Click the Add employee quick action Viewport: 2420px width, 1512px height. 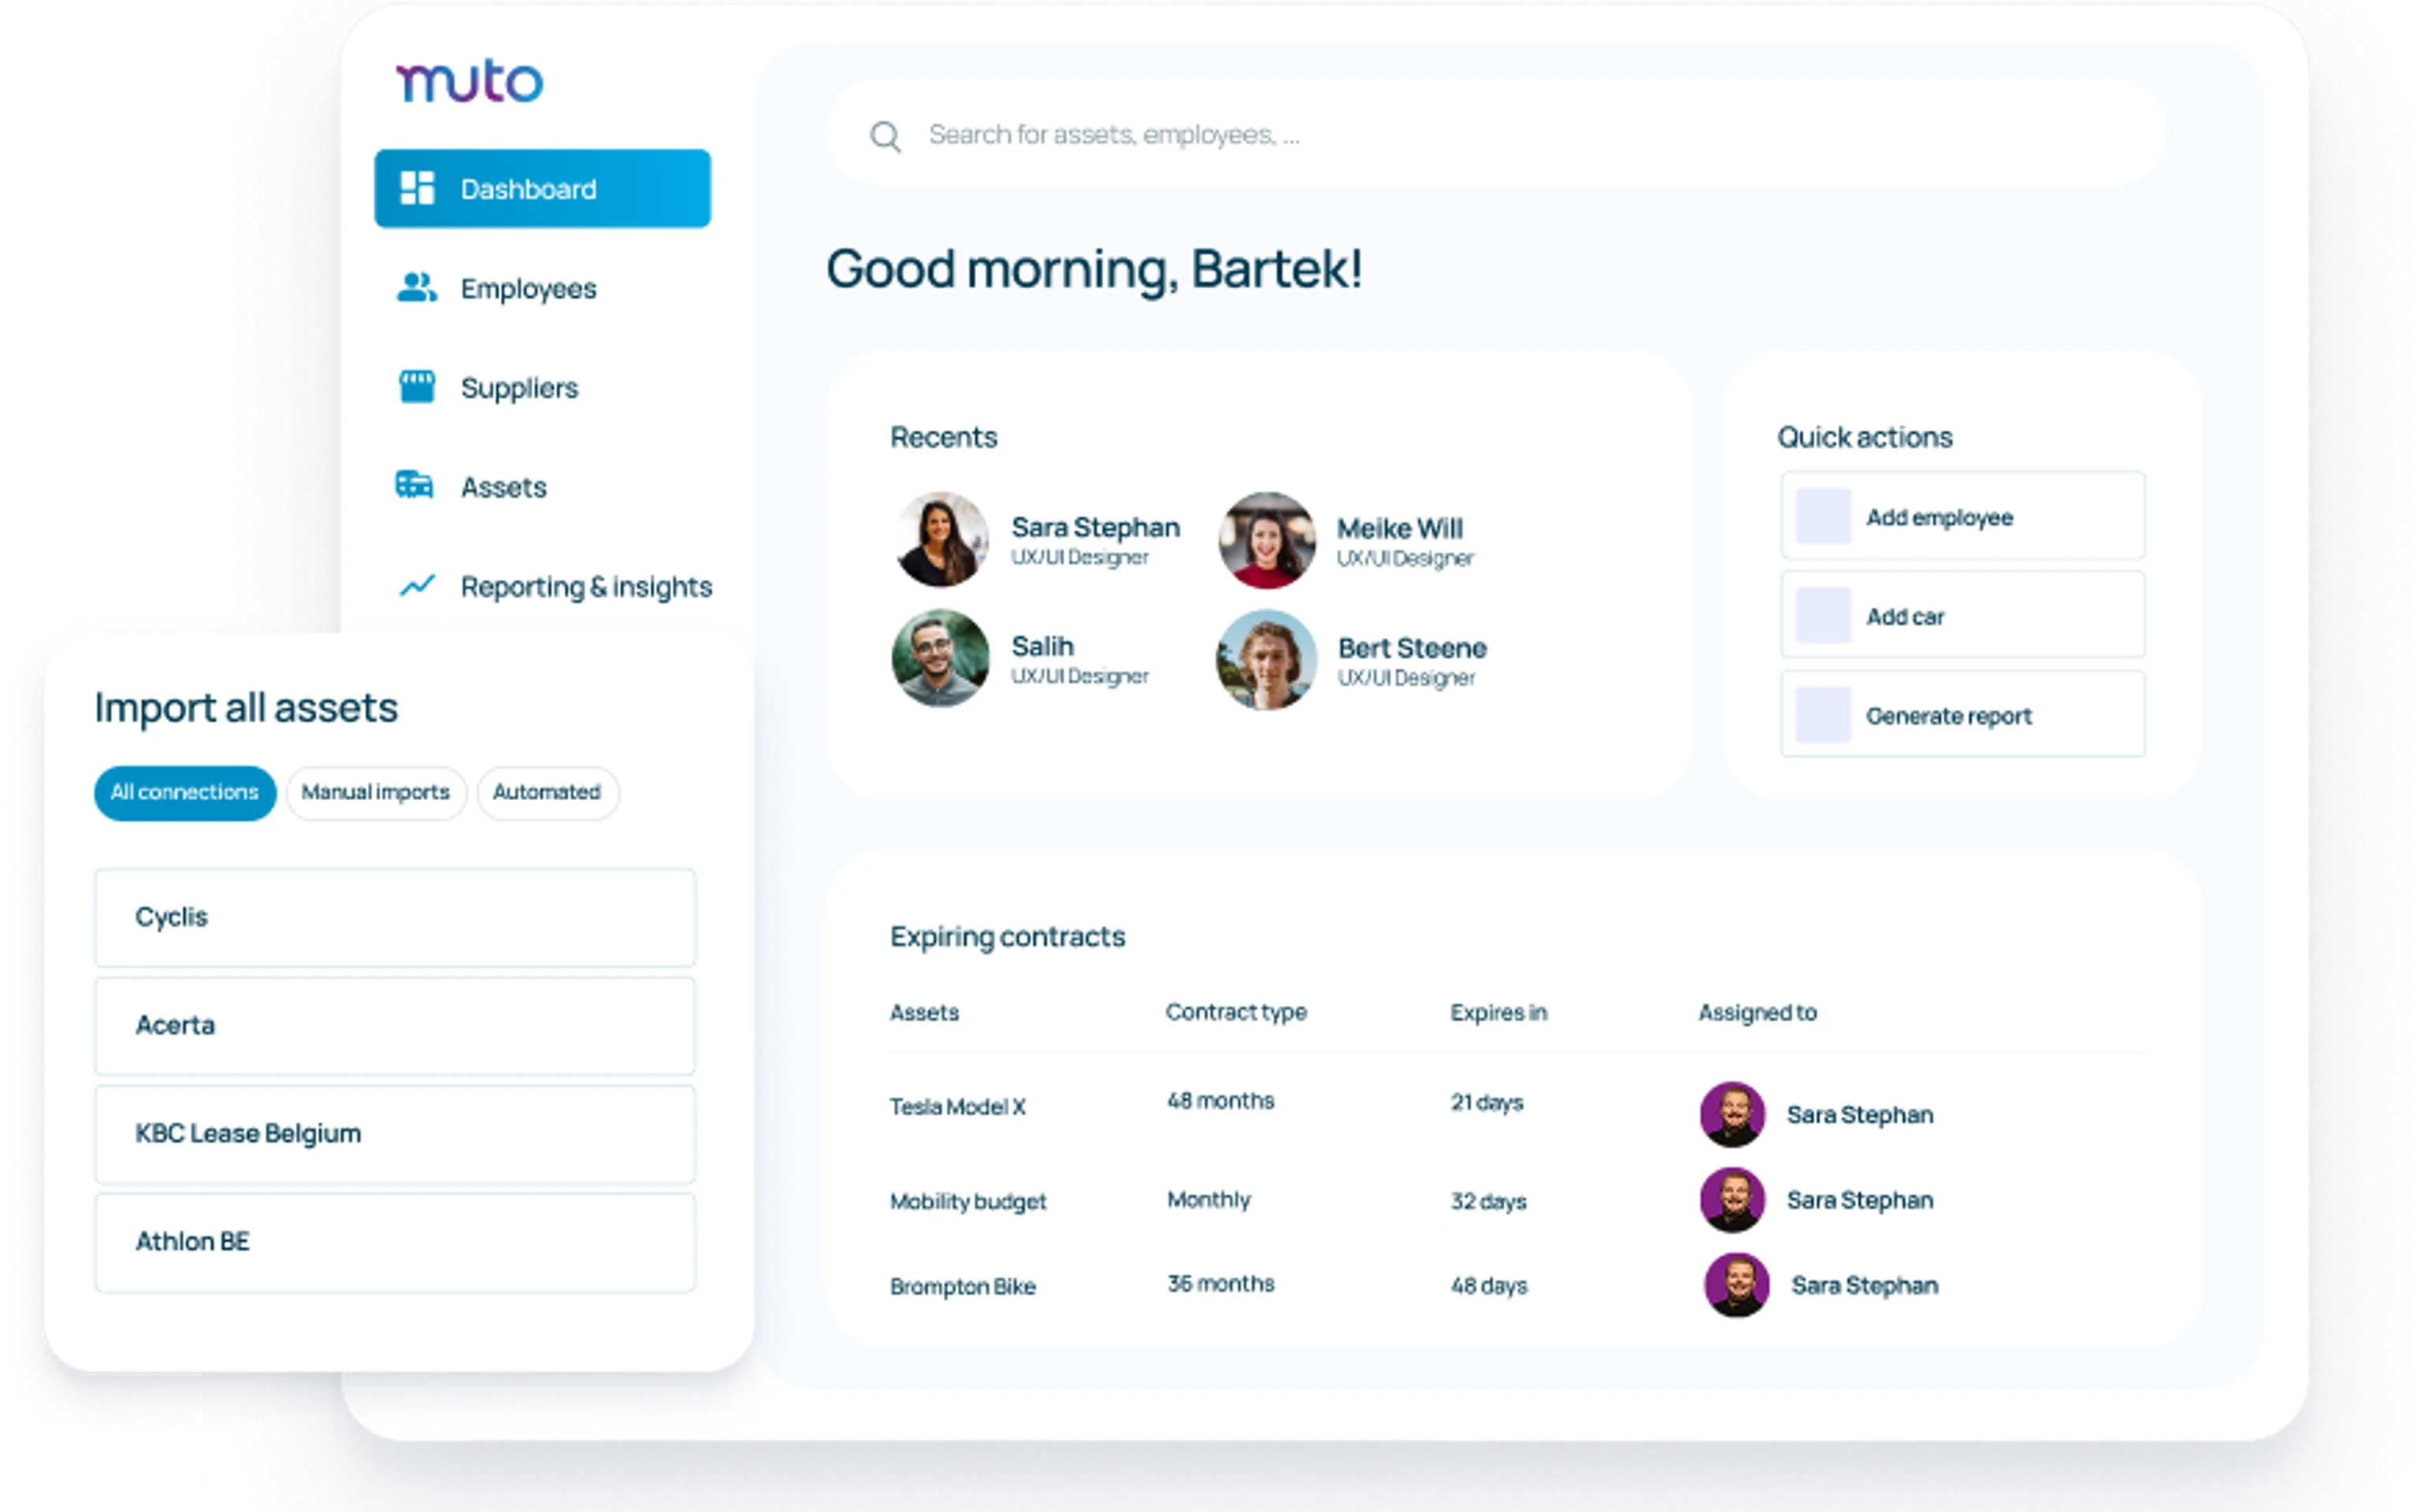click(1963, 516)
